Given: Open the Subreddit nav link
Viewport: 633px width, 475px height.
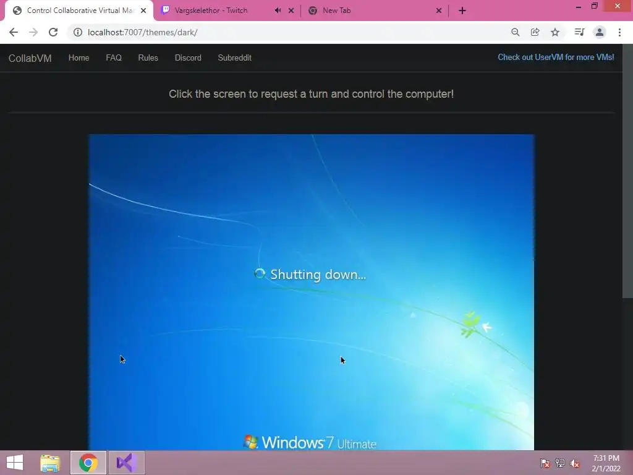Looking at the screenshot, I should pos(234,58).
